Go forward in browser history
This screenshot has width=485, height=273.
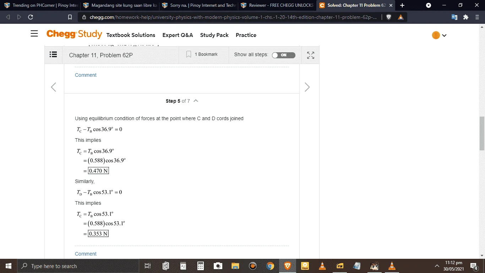tap(19, 17)
